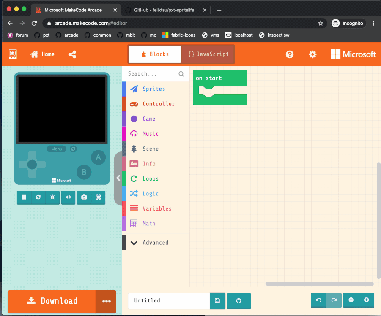Stop the simulator
This screenshot has height=316, width=381.
(x=24, y=197)
